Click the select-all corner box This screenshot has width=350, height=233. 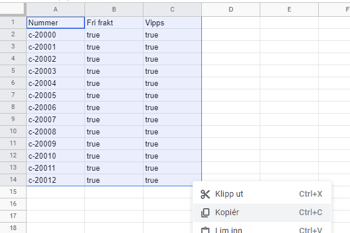13,9
